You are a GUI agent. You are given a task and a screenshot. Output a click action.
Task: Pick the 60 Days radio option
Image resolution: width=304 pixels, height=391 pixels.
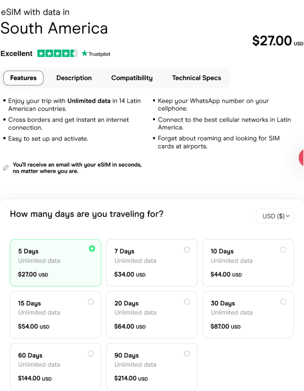click(91, 354)
